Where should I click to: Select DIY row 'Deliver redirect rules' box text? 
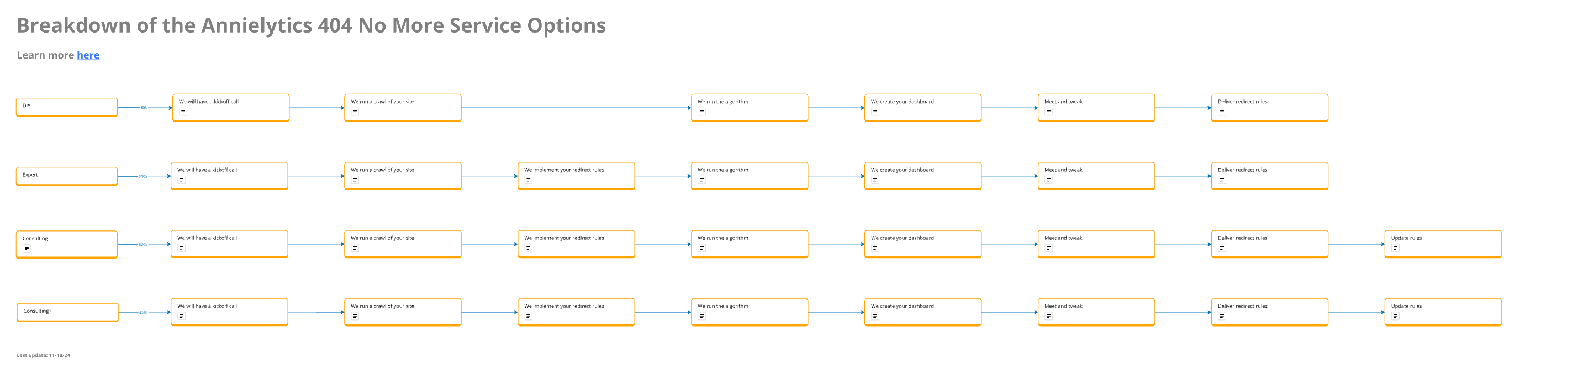pos(1242,102)
